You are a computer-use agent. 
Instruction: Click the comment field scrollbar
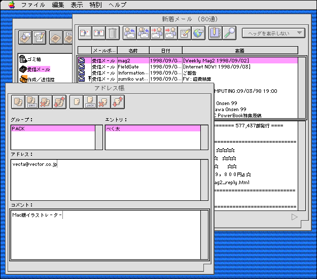click(204, 235)
